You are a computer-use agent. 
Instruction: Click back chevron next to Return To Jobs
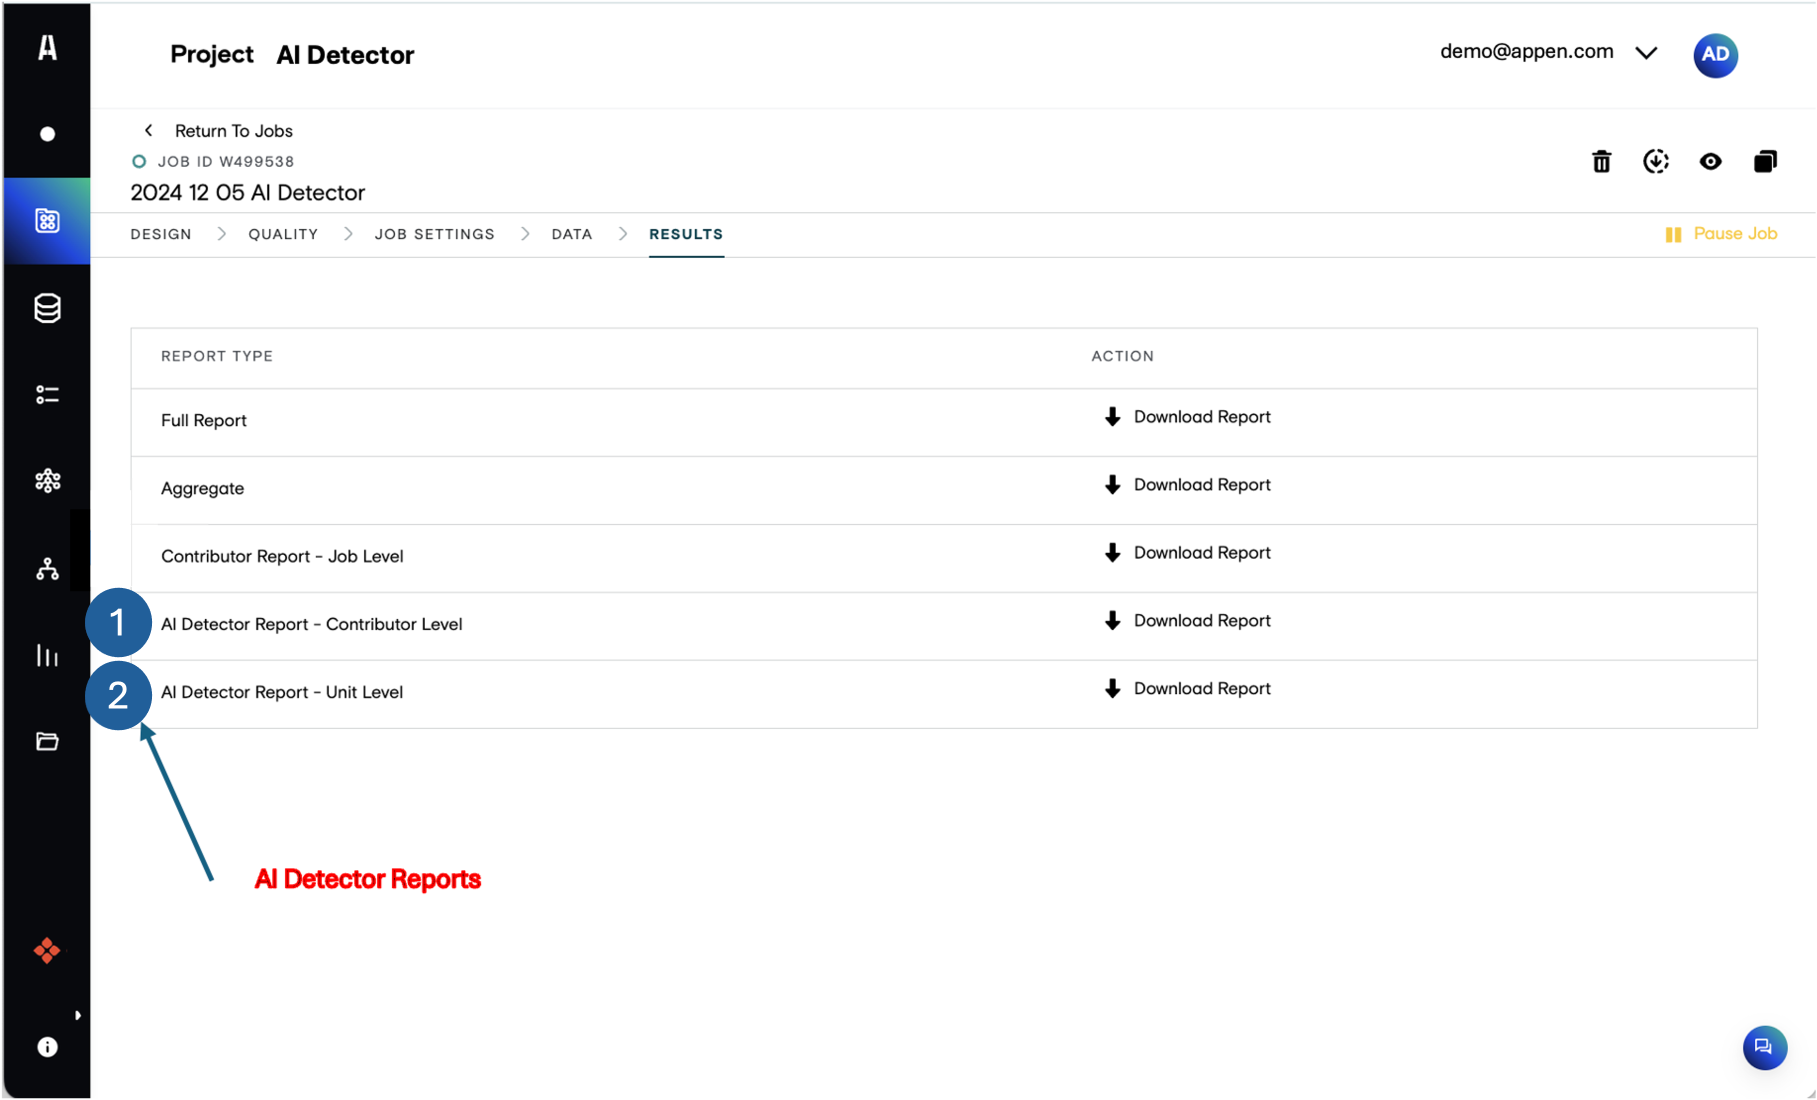(149, 130)
